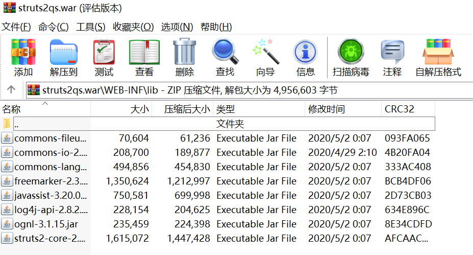Sort by Name (名称) column header

pos(11,109)
